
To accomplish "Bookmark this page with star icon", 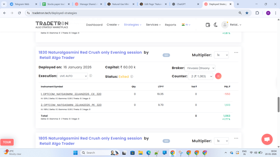I will click(247, 13).
